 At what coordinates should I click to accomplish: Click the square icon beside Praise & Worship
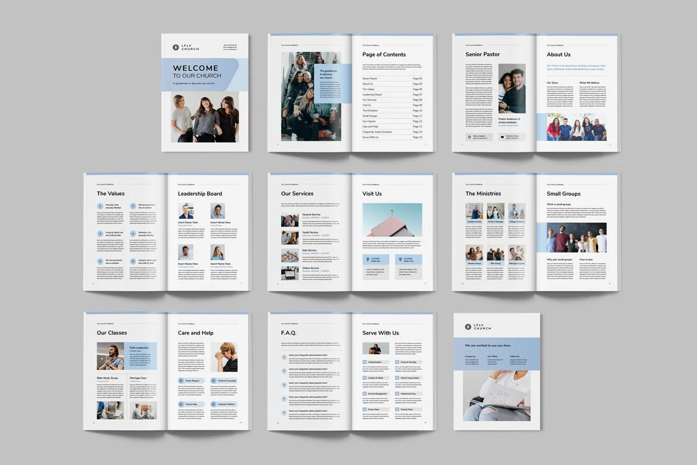(x=397, y=362)
